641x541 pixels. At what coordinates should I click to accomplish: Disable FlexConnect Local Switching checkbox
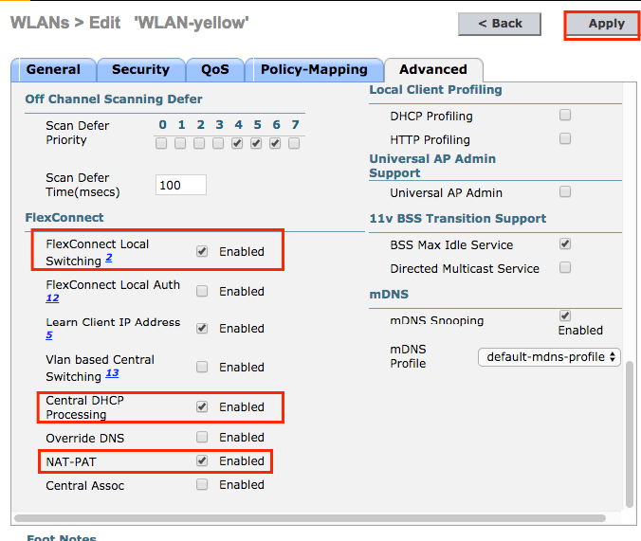[202, 251]
